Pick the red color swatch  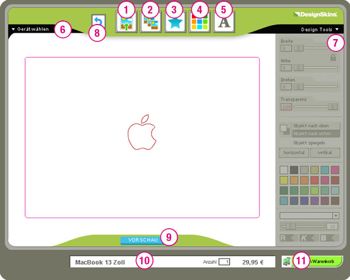(x=314, y=180)
